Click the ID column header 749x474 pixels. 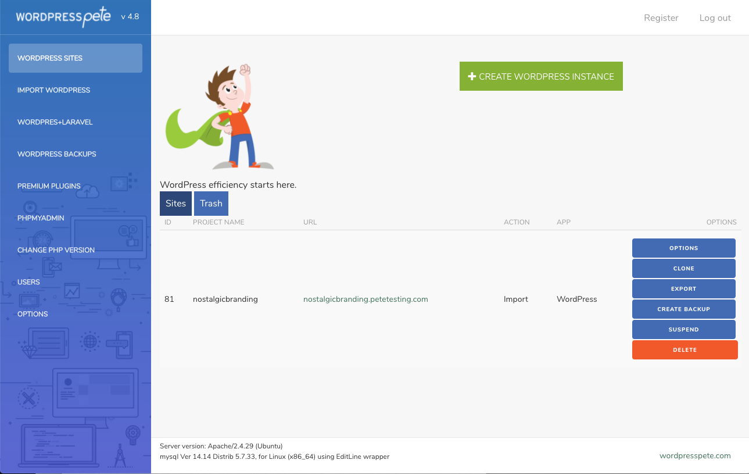click(x=168, y=222)
